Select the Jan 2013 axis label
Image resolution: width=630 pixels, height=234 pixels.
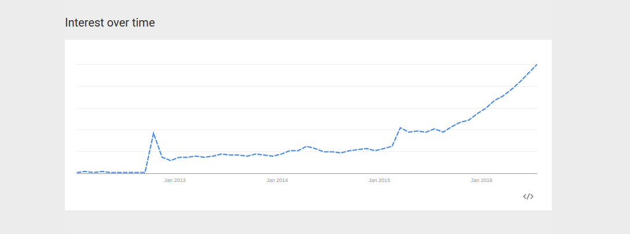coord(175,180)
